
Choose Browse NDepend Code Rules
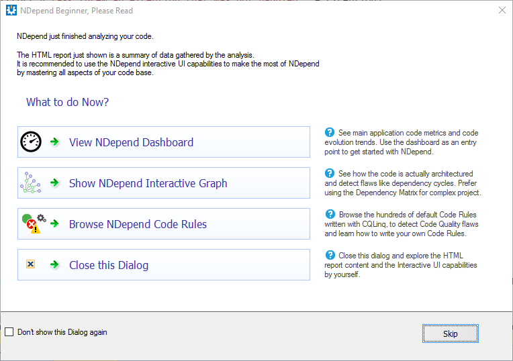[164, 223]
